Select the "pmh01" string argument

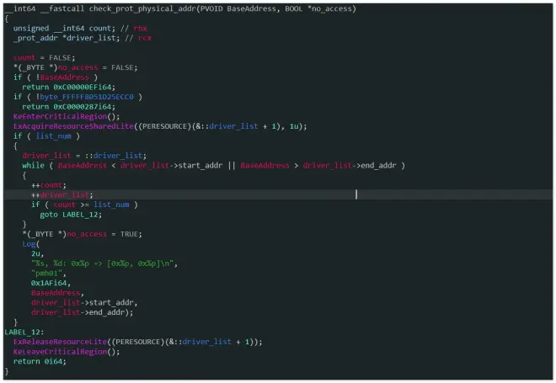45,273
